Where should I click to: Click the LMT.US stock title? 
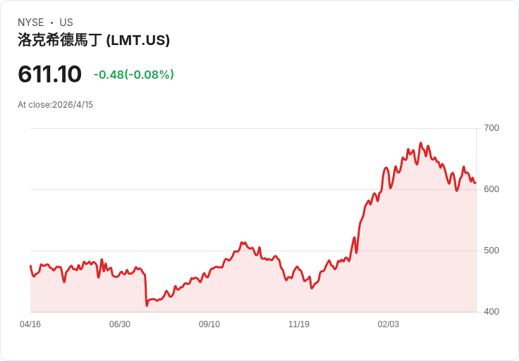pos(94,40)
